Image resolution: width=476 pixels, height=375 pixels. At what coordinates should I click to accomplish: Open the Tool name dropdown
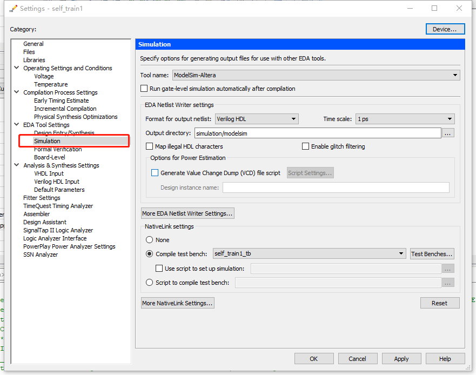pyautogui.click(x=316, y=75)
